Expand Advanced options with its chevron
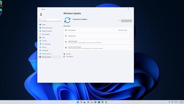This screenshot has width=184, height=104. (130, 42)
